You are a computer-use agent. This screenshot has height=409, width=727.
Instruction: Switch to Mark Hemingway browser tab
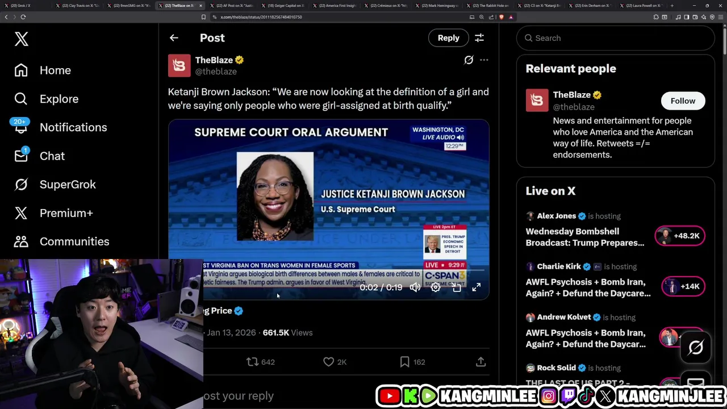coord(437,6)
